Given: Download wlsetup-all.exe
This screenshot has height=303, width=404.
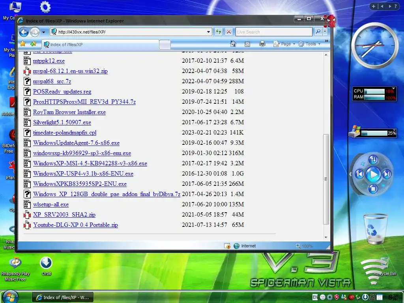Looking at the screenshot, I should pos(51,205).
